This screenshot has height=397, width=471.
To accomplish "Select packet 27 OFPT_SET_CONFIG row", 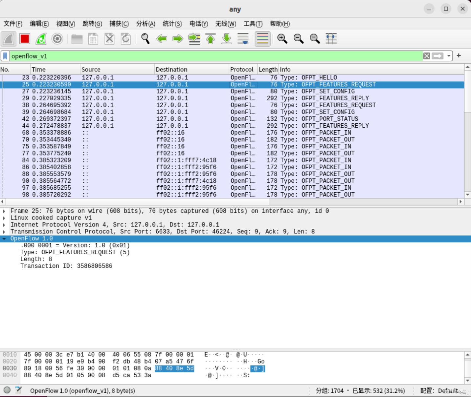I will coord(232,91).
